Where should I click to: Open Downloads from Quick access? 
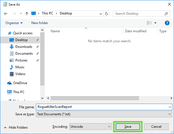click(24, 47)
